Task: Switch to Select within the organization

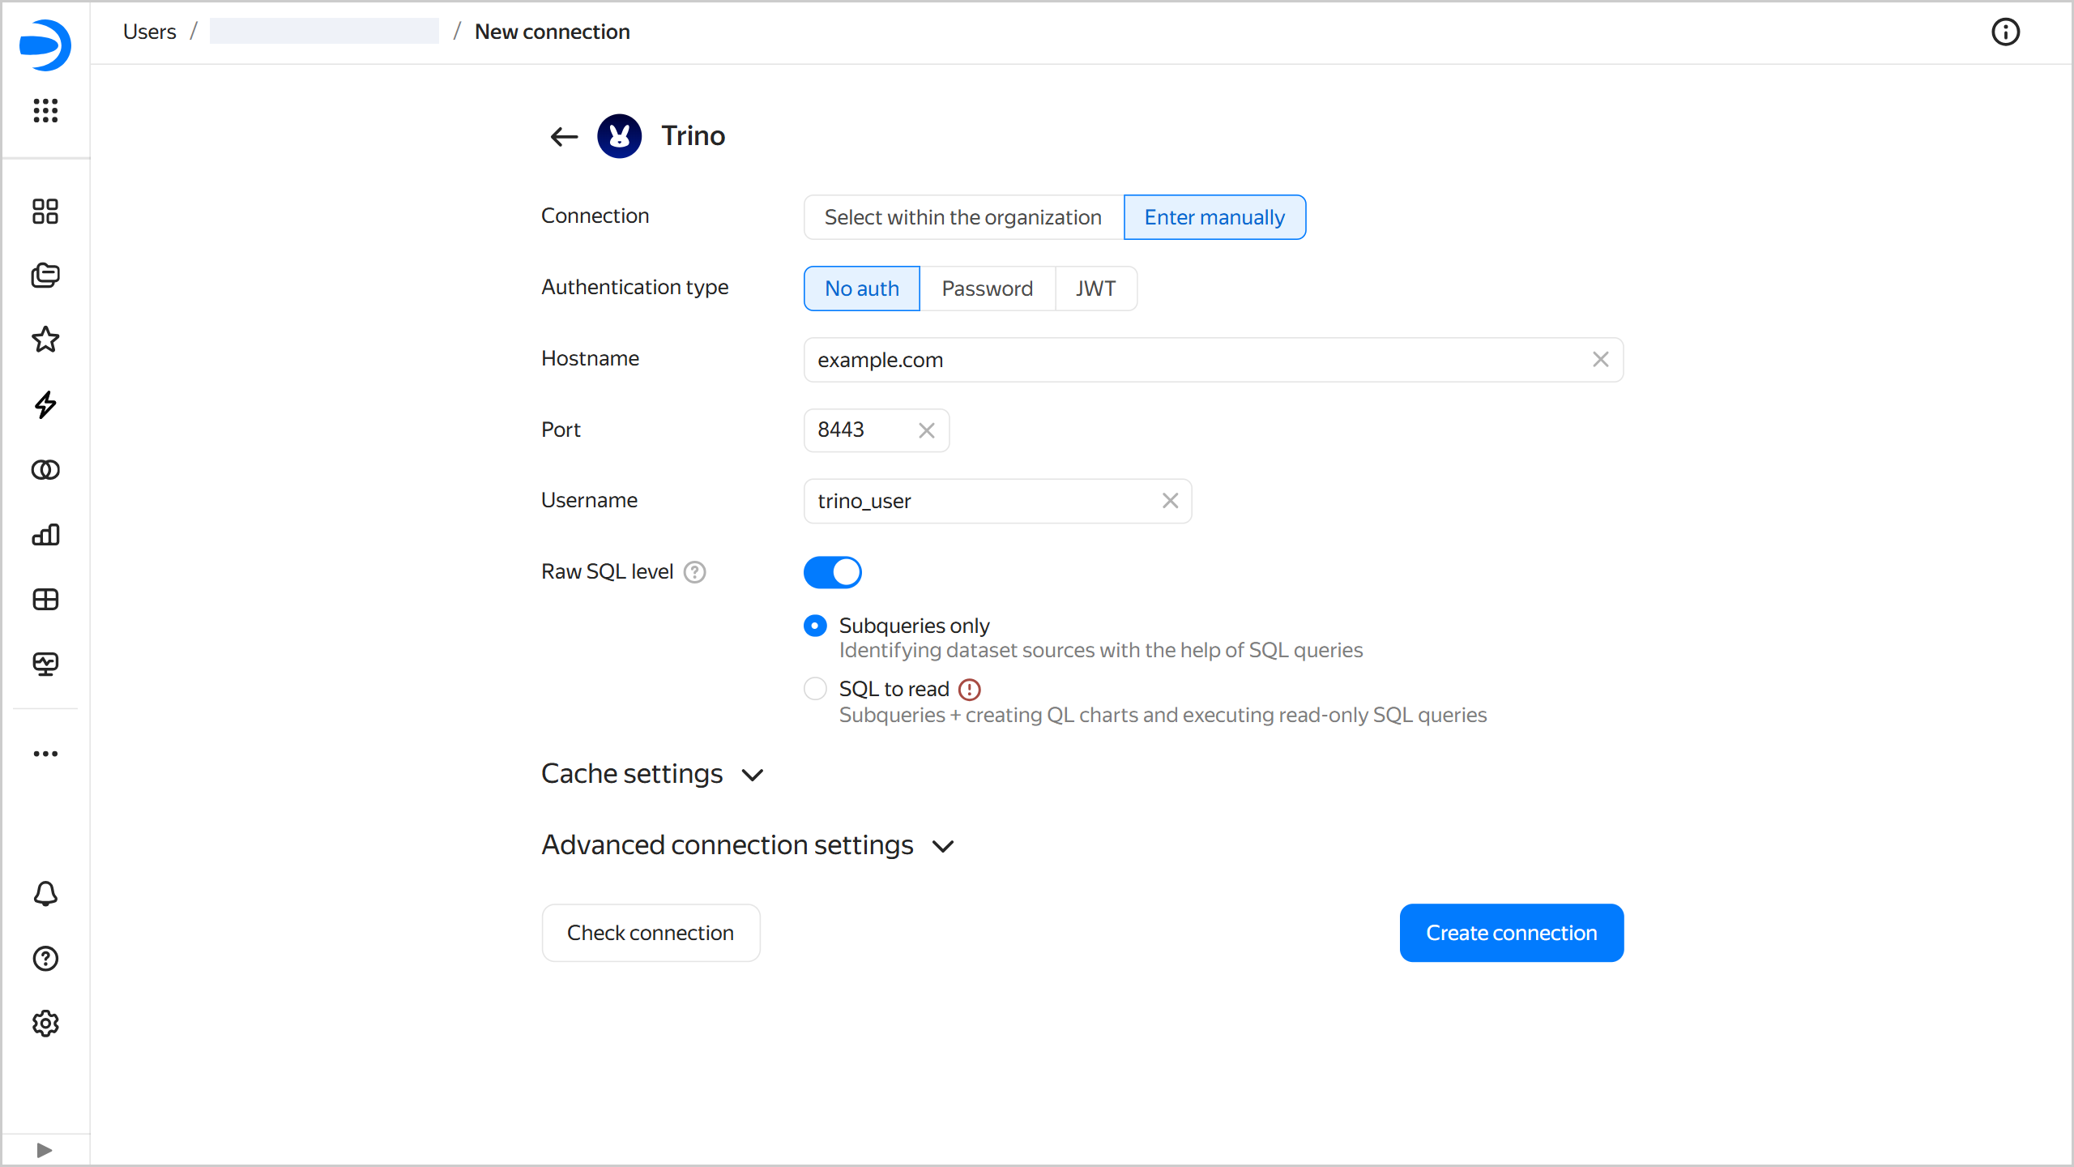Action: (963, 217)
